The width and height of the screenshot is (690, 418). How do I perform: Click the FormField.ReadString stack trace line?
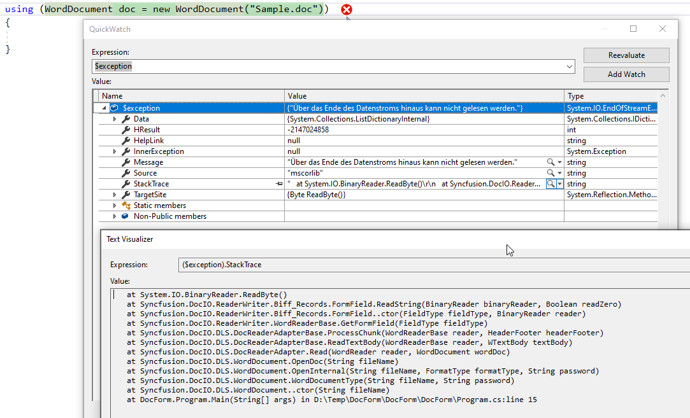pyautogui.click(x=373, y=304)
